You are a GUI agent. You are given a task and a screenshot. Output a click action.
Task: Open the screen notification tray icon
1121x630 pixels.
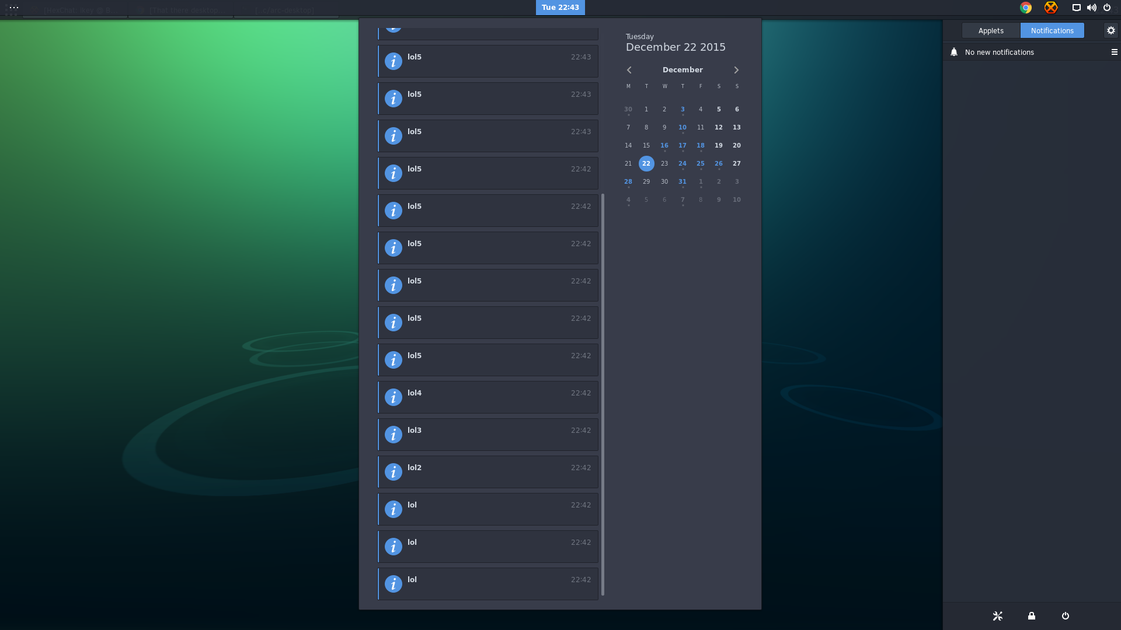1076,8
